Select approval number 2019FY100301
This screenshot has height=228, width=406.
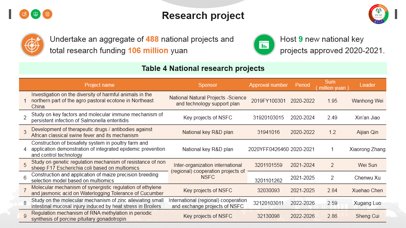268,101
